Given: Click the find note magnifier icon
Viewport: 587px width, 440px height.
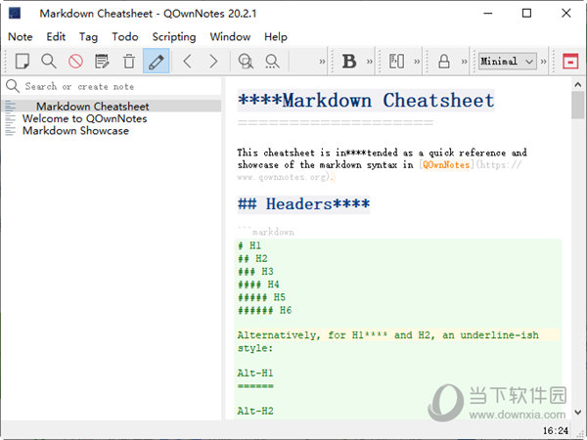Looking at the screenshot, I should [x=49, y=61].
